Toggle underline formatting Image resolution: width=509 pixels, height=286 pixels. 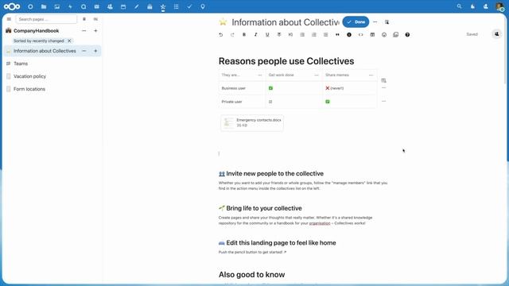tap(267, 35)
